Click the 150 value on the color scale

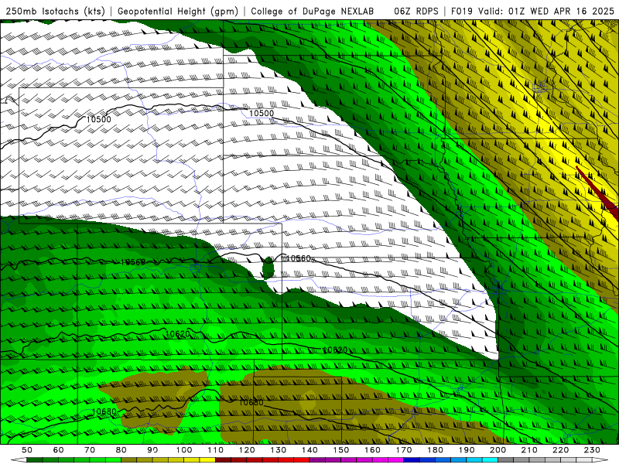click(x=341, y=450)
